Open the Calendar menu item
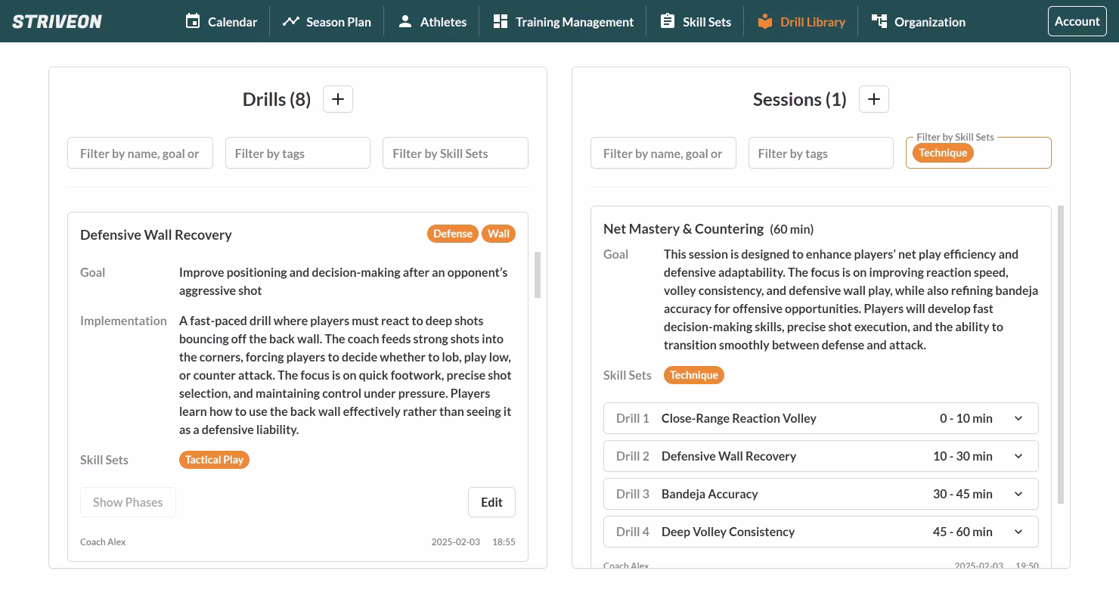This screenshot has width=1119, height=605. (222, 21)
